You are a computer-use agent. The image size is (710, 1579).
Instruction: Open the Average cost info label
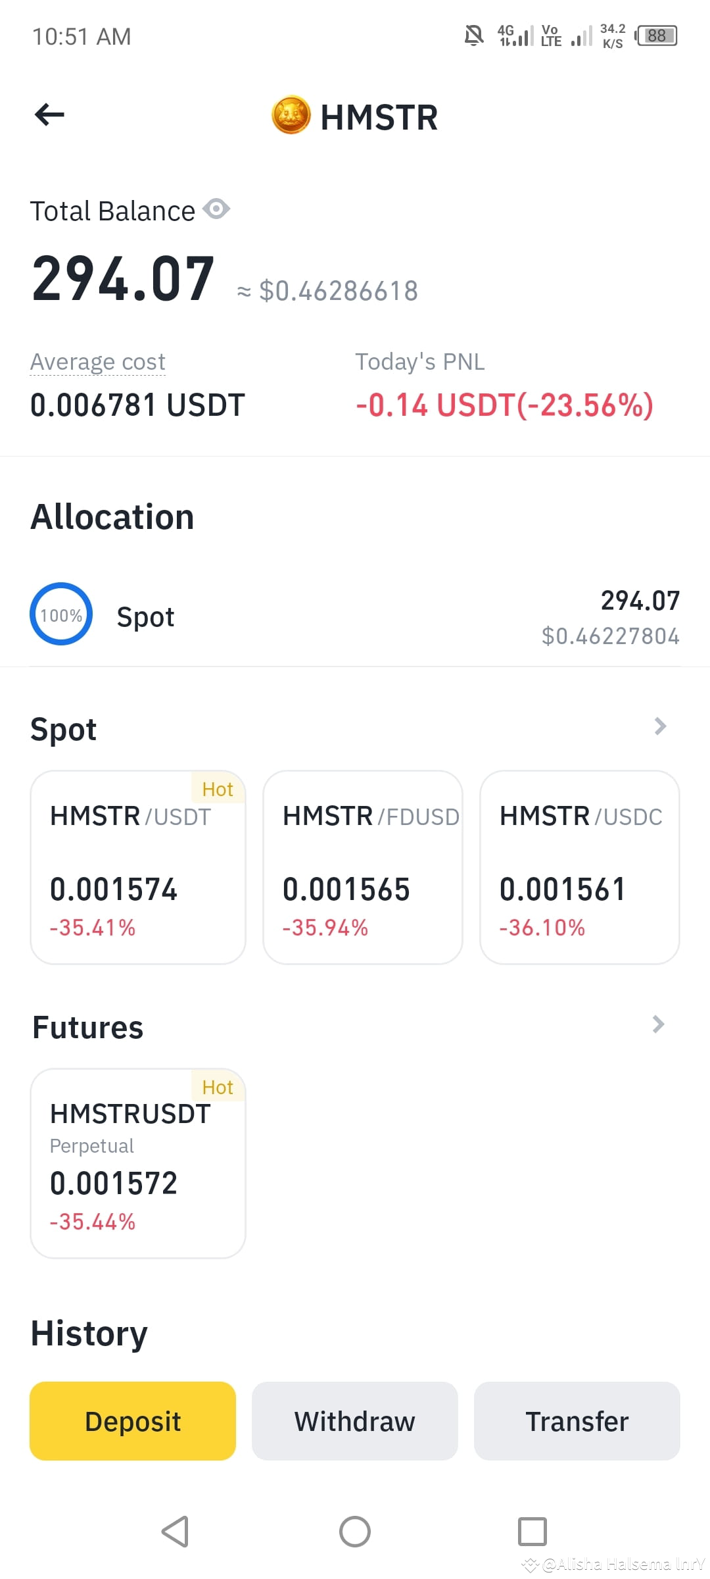pyautogui.click(x=98, y=362)
